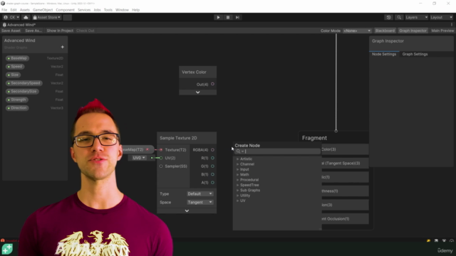Screen dimensions: 456x256
Task: Click the Sample Texture 2D node title
Action: pos(178,138)
